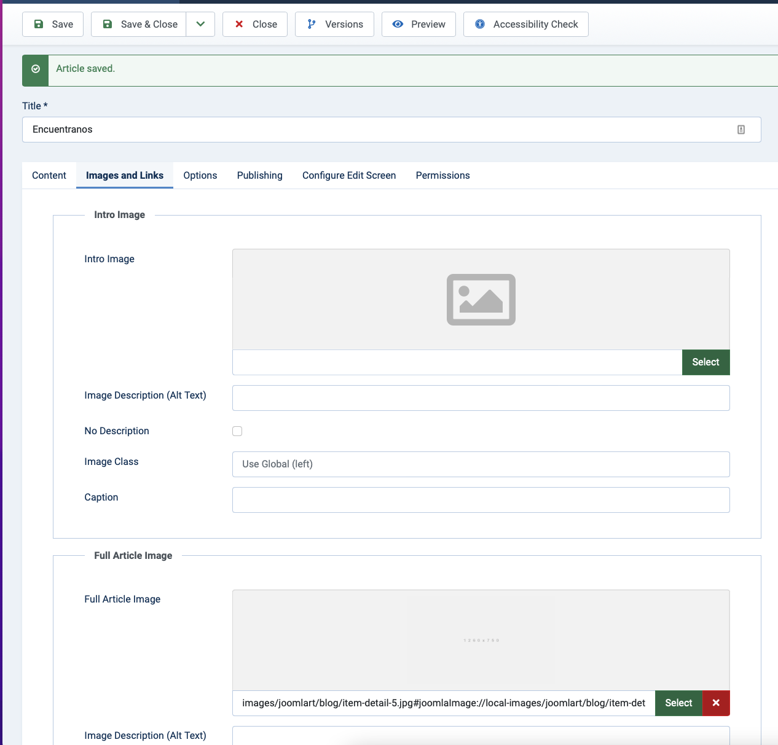
Task: Switch to the Content tab
Action: [x=49, y=176]
